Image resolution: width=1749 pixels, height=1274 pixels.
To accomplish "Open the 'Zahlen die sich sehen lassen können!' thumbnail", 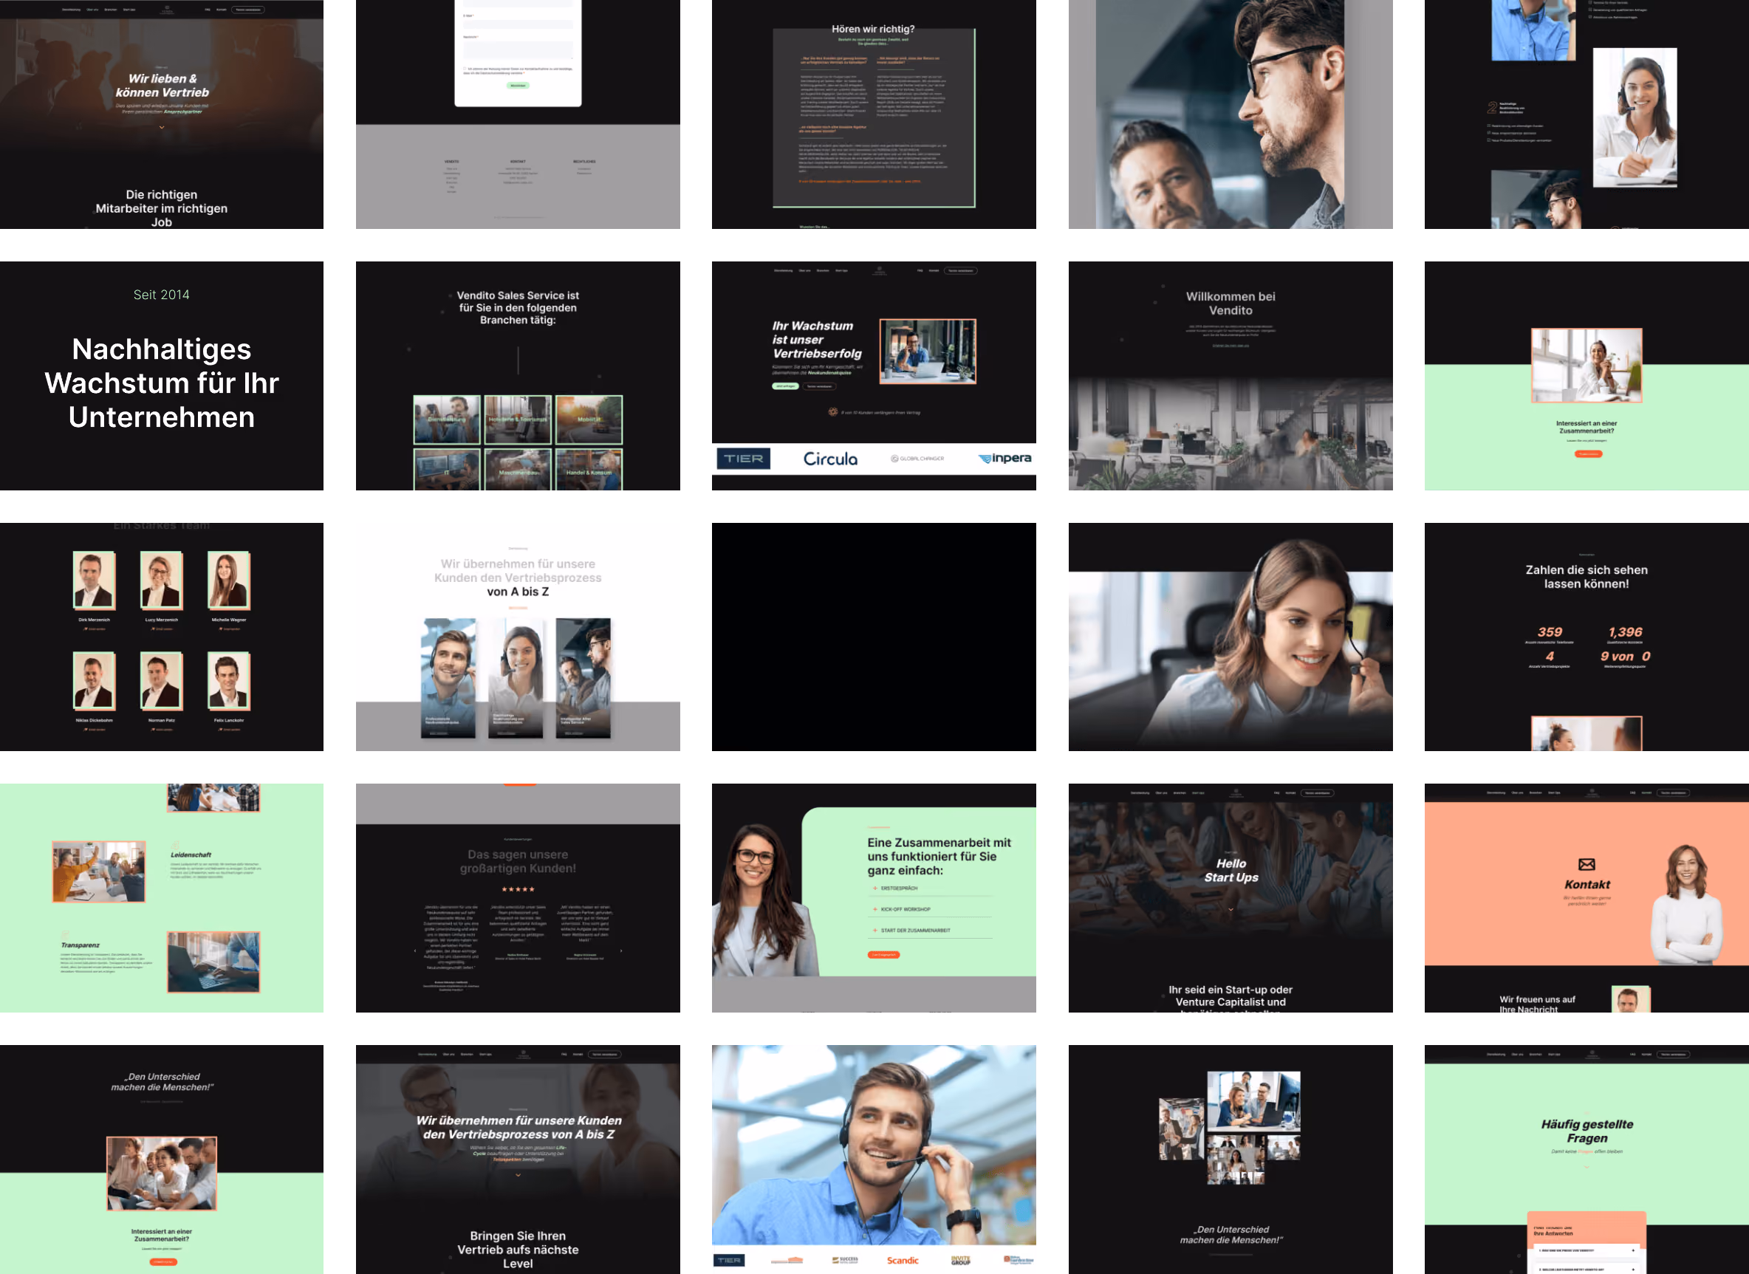I will [1587, 637].
